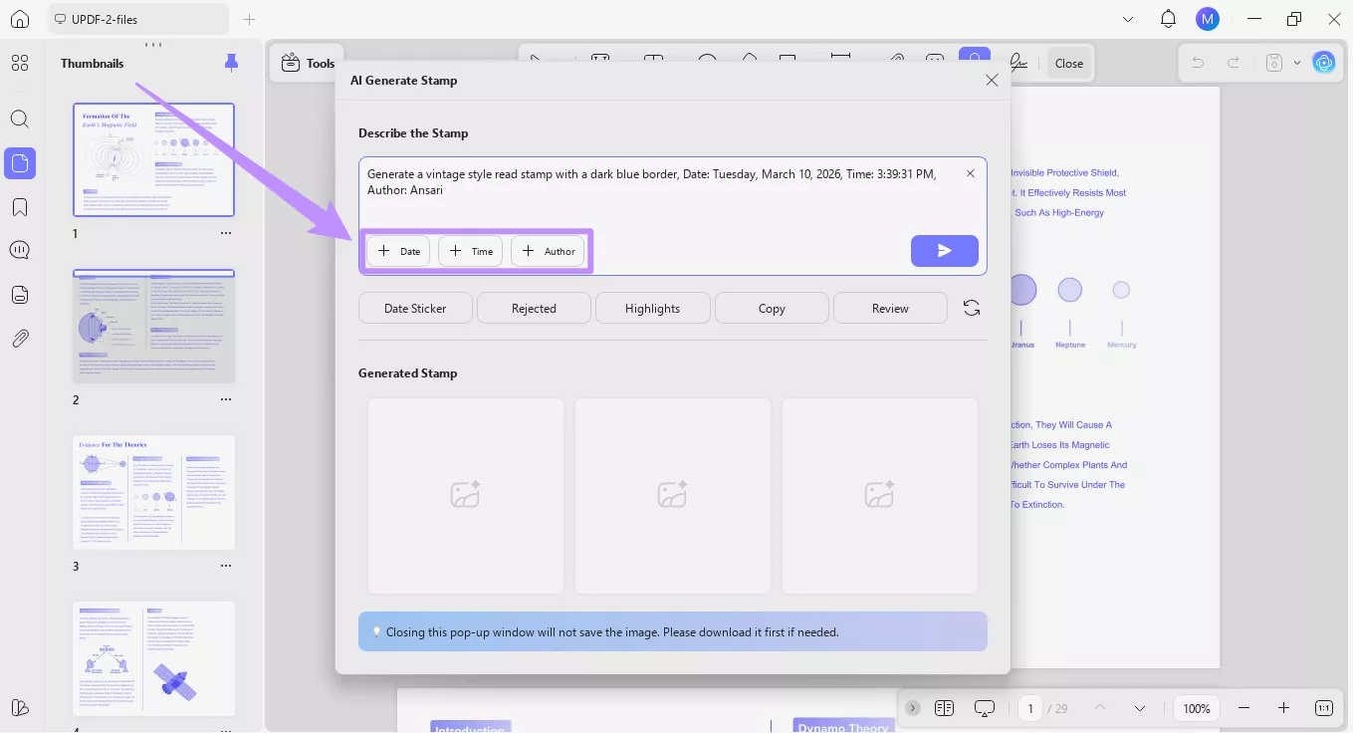
Task: Open the Comments panel in the sidebar
Action: point(20,249)
